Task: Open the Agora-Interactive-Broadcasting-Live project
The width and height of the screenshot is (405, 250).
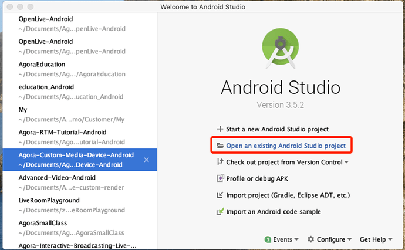Action: click(80, 245)
